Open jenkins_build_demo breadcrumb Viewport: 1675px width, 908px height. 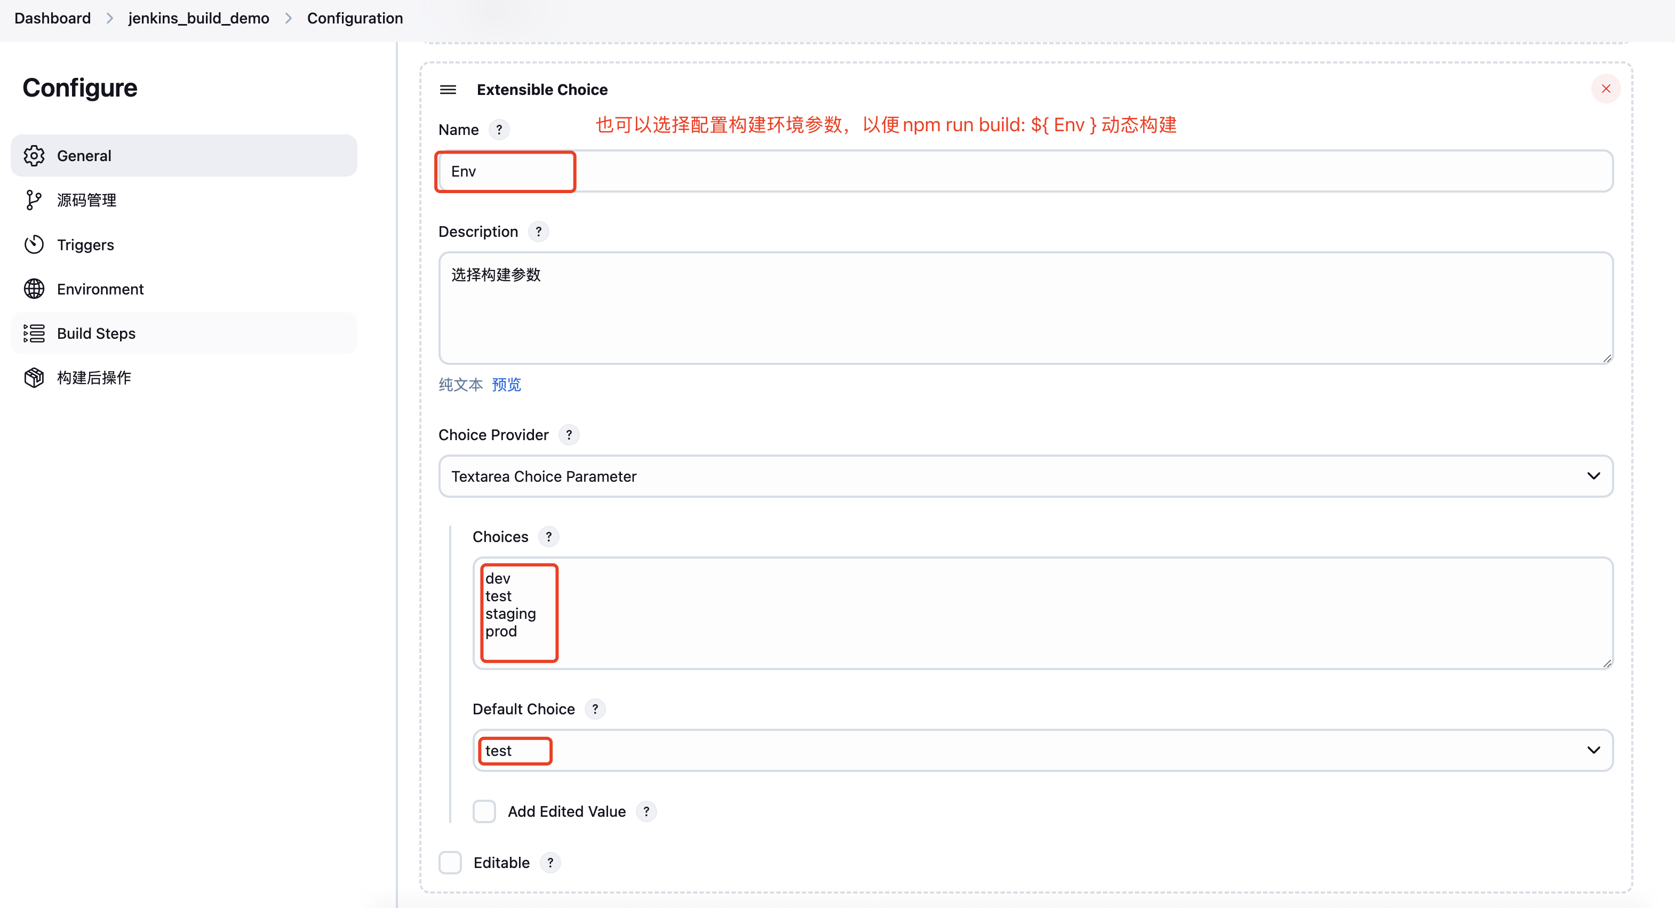(198, 18)
